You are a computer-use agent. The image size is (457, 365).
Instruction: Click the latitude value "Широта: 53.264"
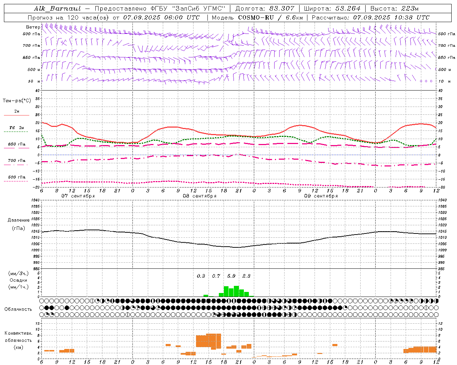[x=332, y=9]
